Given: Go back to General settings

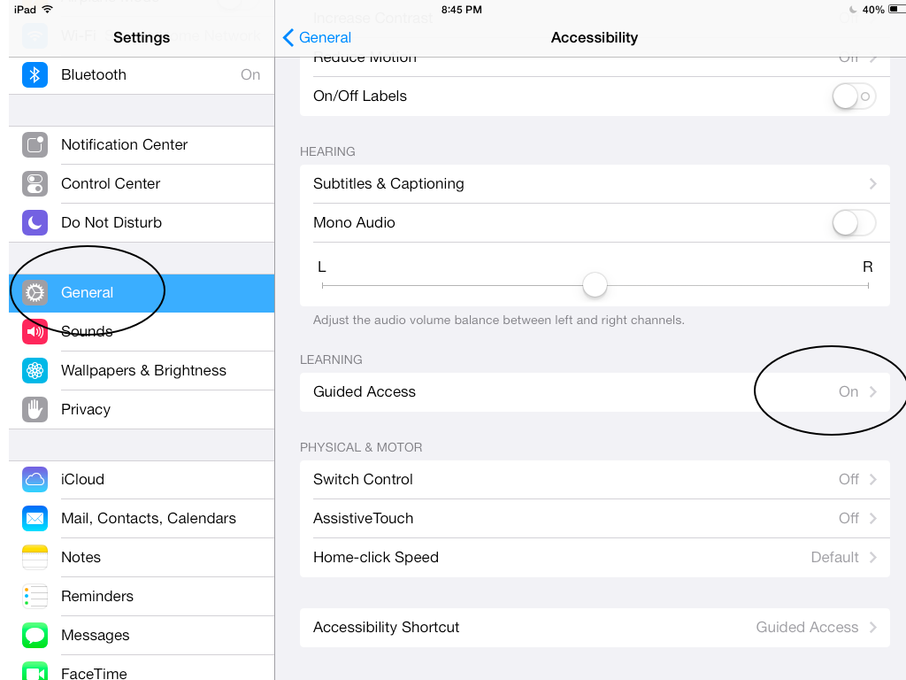Looking at the screenshot, I should click(x=317, y=37).
